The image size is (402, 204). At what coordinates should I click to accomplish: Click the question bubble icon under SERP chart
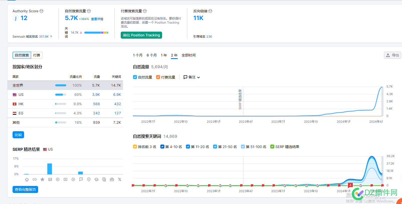pyautogui.click(x=81, y=179)
